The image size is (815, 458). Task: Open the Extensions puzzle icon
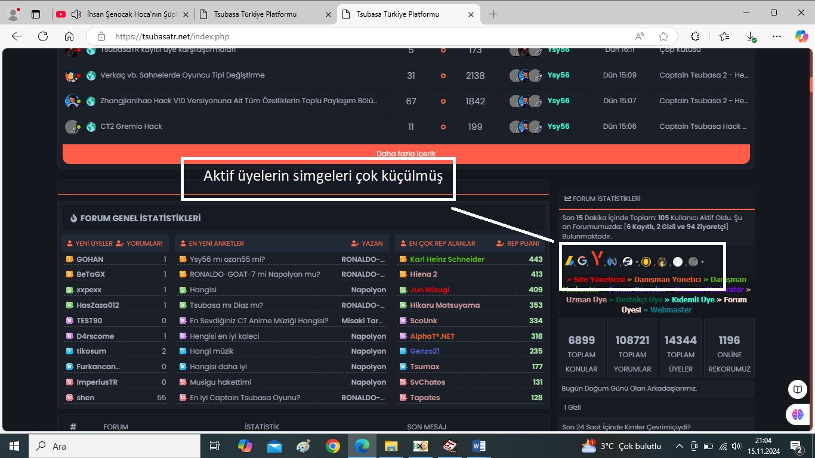point(696,36)
